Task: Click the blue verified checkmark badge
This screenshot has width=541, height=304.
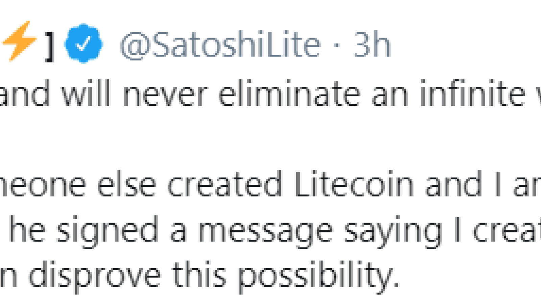Action: tap(84, 43)
